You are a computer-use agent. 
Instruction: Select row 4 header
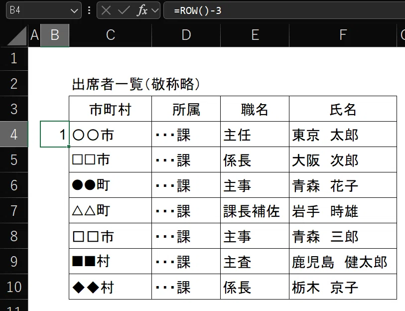pos(14,134)
